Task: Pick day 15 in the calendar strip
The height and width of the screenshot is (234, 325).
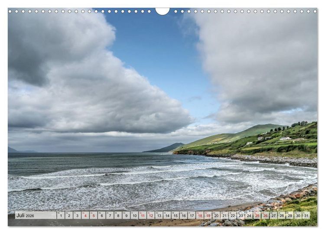Action: pos(175,215)
